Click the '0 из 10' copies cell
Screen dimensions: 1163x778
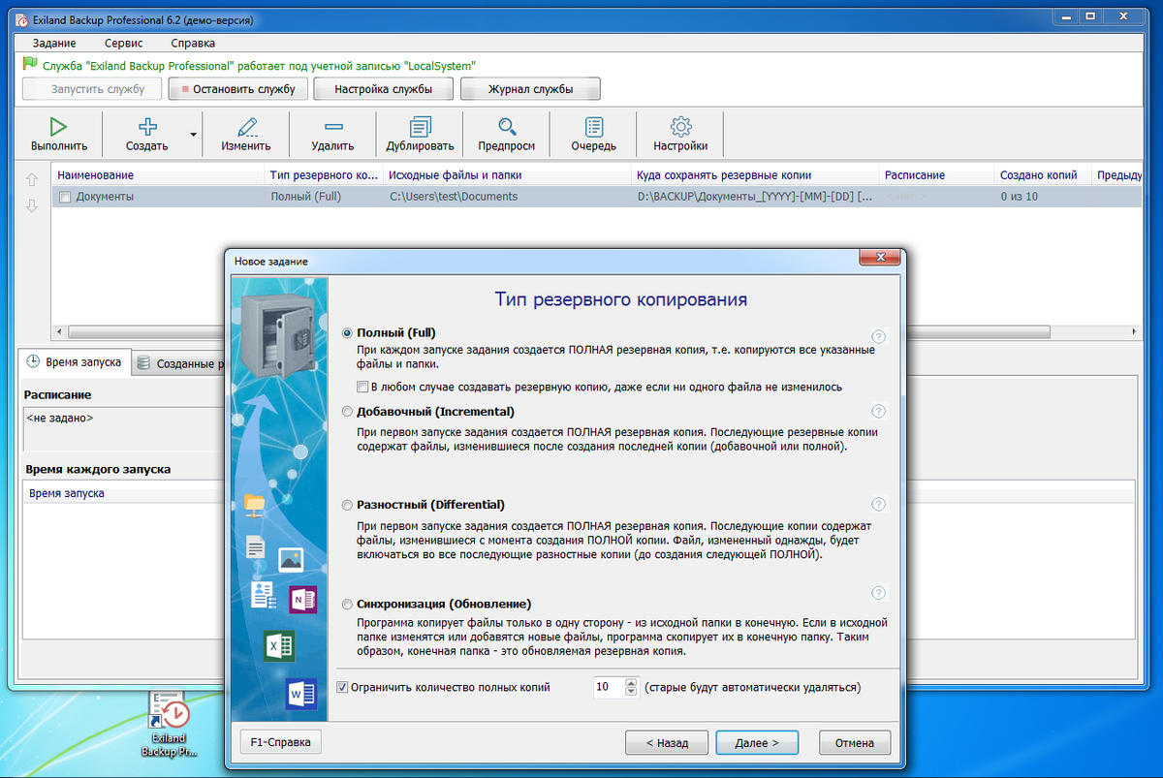(x=1018, y=197)
